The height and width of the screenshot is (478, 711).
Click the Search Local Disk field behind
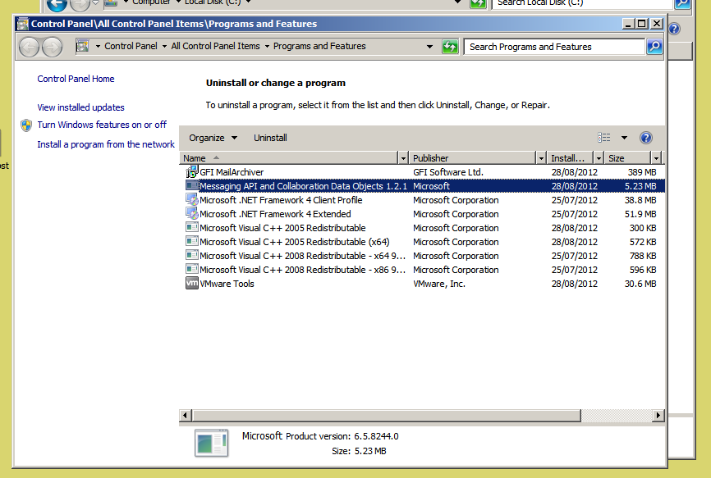click(x=582, y=3)
